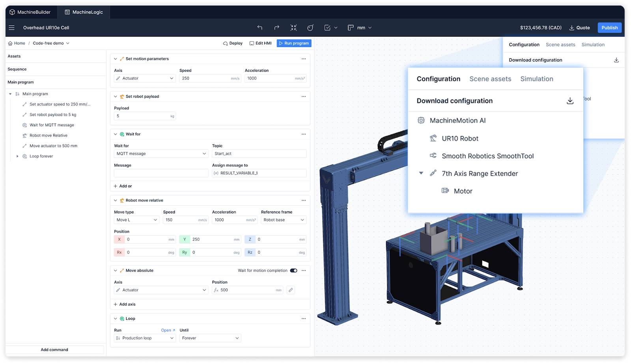Image resolution: width=631 pixels, height=364 pixels.
Task: Switch to the Scene assets tab
Action: click(x=490, y=79)
